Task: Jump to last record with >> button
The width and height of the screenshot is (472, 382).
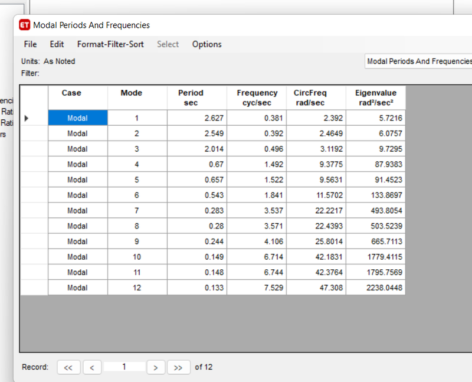Action: pos(179,367)
